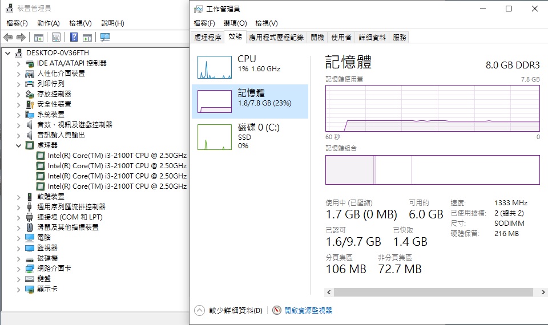Viewport: 548px width, 325px height.
Task: Expand the 磁碟機 node
Action: [18, 259]
